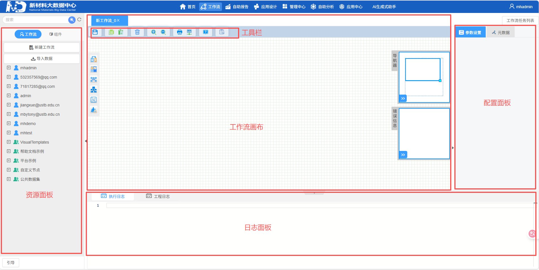Expand the mhadmin tree node
Image resolution: width=539 pixels, height=270 pixels.
(9, 68)
